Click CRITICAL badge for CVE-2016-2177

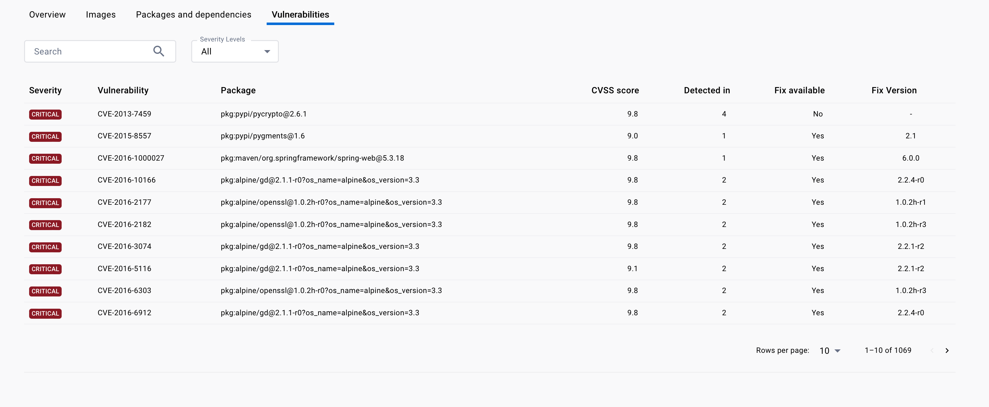(45, 203)
